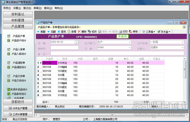Open the 查询(Q) menu
Viewport: 190px width, 122px height.
pyautogui.click(x=48, y=8)
